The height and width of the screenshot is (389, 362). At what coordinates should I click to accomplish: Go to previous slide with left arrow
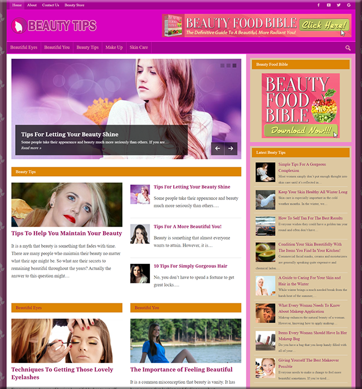pyautogui.click(x=218, y=148)
